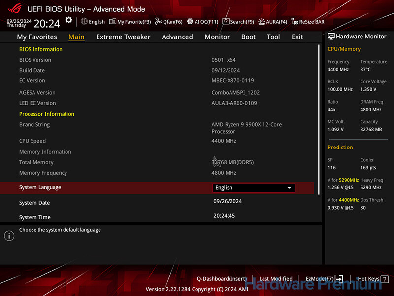Open Qfan(F6) fan control icon
394x296 pixels.
click(158, 21)
